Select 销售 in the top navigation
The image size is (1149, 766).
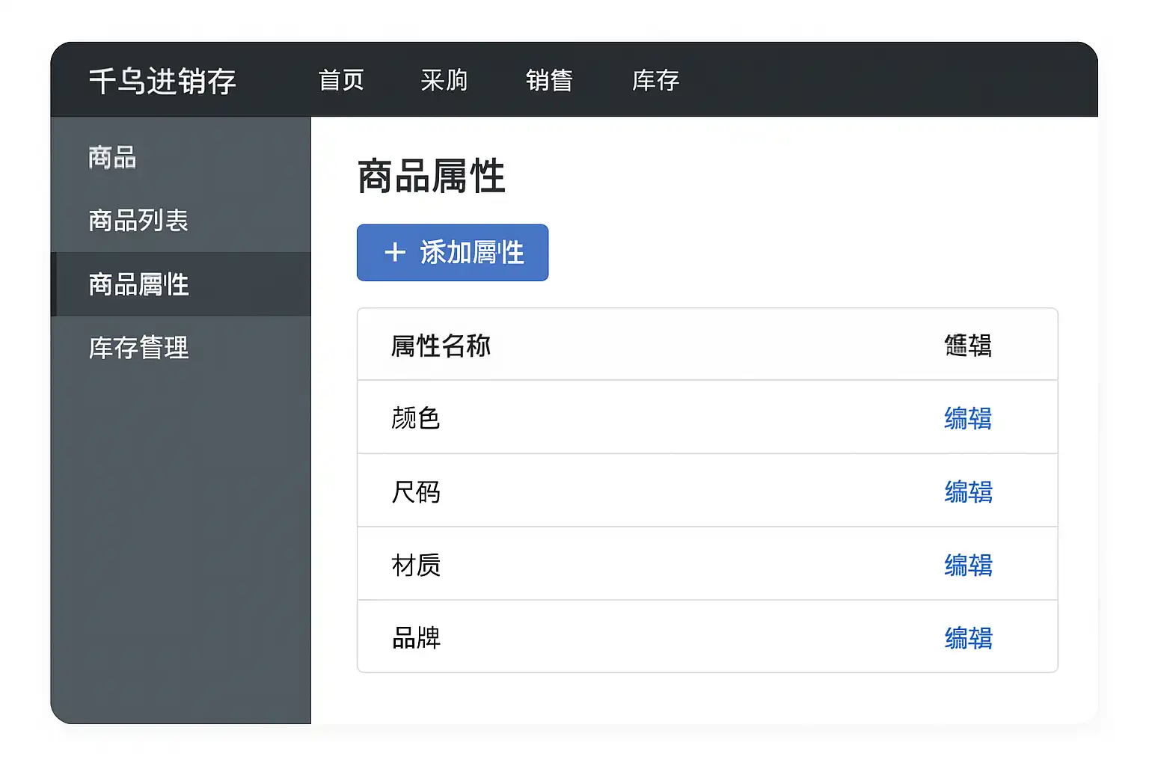tap(549, 80)
